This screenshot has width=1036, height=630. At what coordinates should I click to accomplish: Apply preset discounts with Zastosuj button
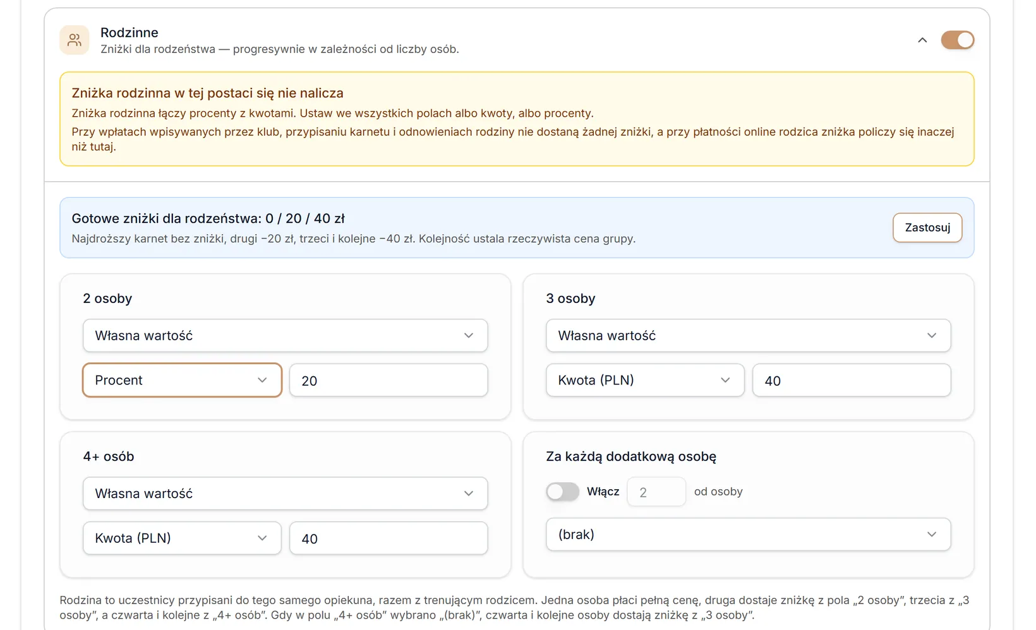[x=927, y=228]
